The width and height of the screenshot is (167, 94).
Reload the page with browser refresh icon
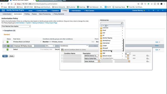(8, 4)
